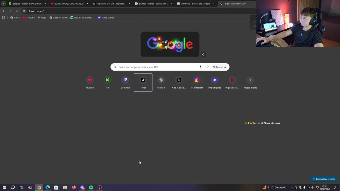
Task: Open the YouTube shortcut tile
Action: [90, 83]
